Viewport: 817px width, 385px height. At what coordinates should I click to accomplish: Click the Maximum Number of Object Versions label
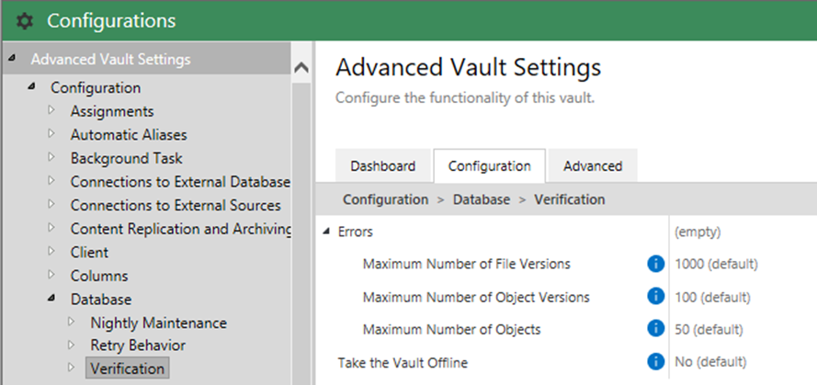click(476, 297)
